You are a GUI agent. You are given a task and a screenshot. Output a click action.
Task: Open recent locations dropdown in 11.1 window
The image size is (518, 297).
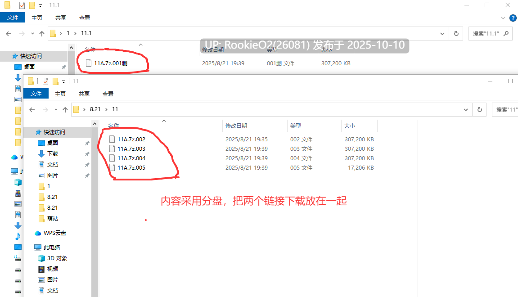pos(32,33)
